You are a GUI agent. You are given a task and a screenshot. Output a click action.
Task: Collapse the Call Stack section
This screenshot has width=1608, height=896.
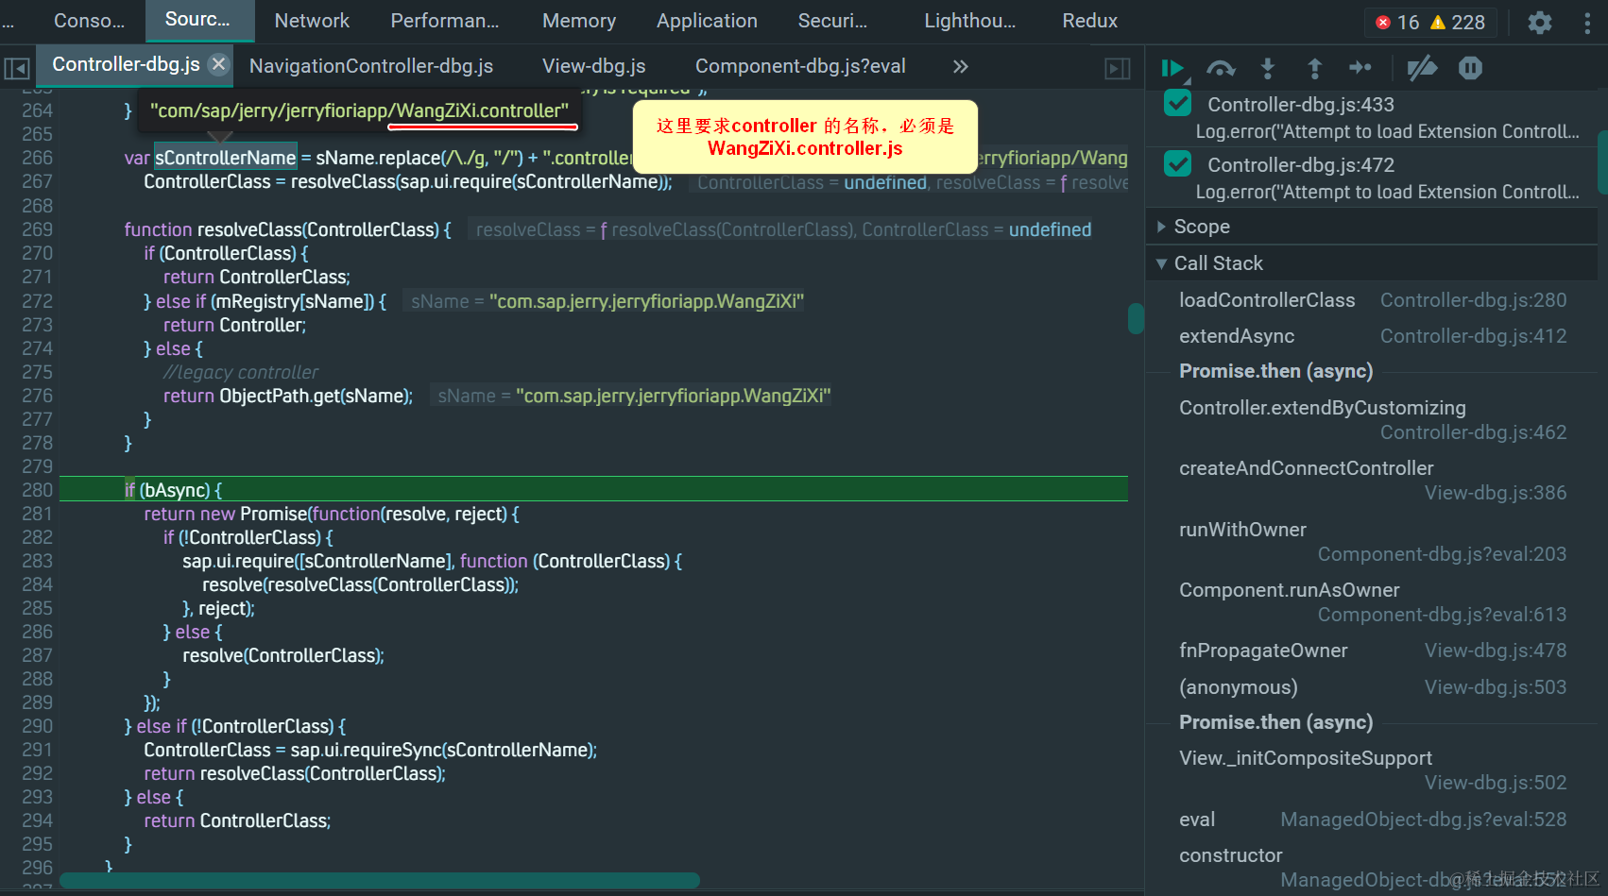[x=1372, y=263]
